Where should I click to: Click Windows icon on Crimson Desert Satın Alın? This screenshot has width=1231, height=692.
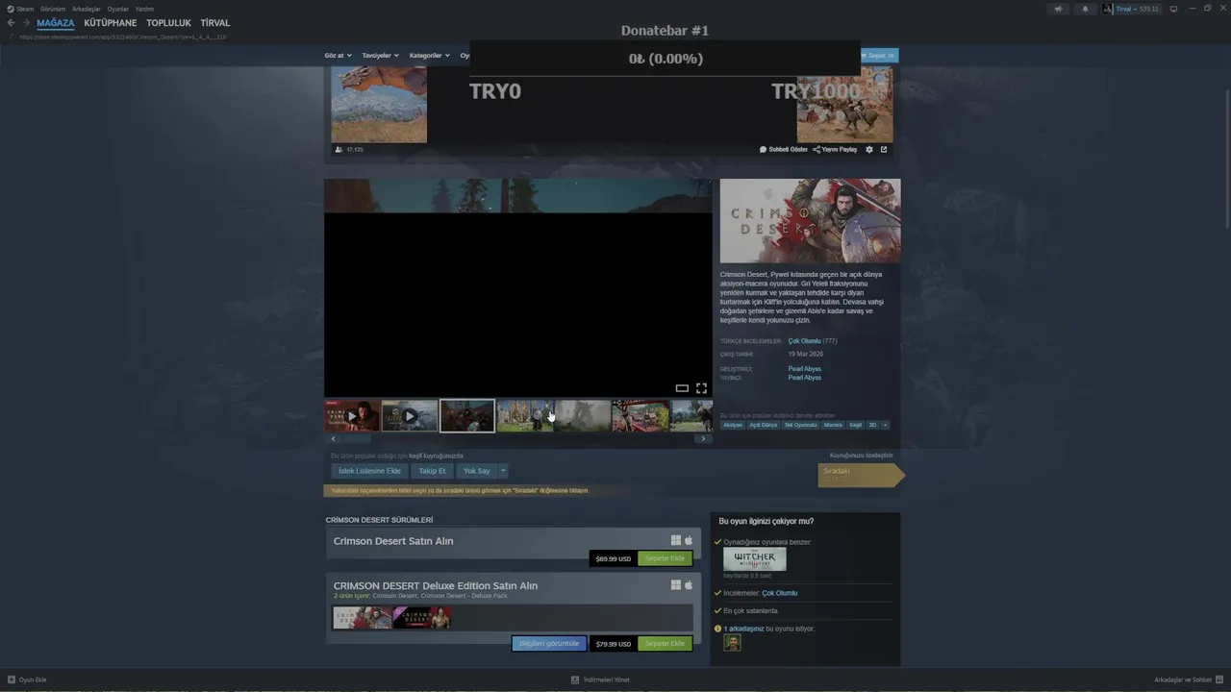676,540
